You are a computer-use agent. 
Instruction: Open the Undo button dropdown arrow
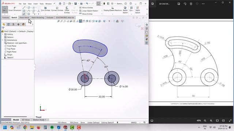(x=90, y=4)
